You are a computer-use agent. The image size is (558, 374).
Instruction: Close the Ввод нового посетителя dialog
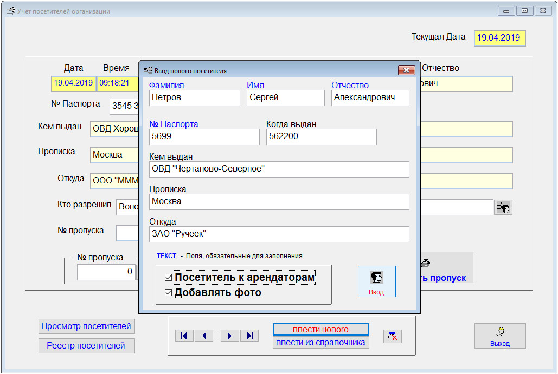[406, 70]
